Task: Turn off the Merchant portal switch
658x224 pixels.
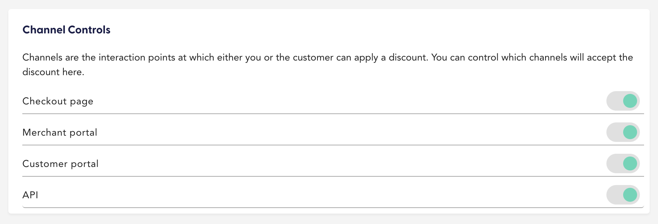Action: (623, 132)
